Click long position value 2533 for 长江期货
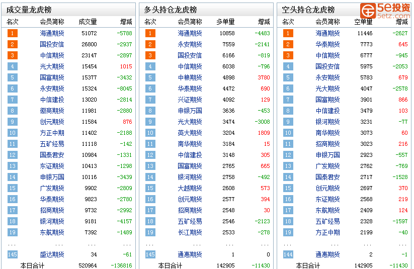This screenshot has height=269, width=414. (x=228, y=232)
